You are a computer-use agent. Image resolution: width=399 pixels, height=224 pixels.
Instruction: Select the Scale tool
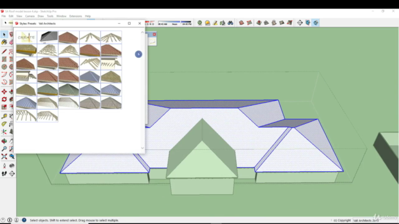click(x=4, y=107)
